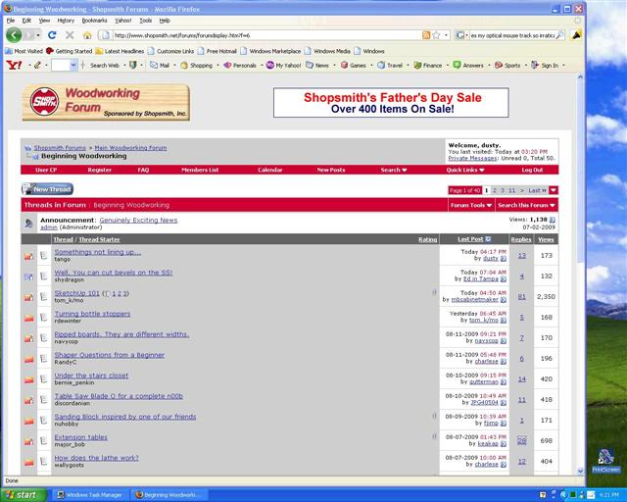Viewport: 627px width, 502px height.
Task: Bookmark this page with the star icon
Action: click(436, 35)
